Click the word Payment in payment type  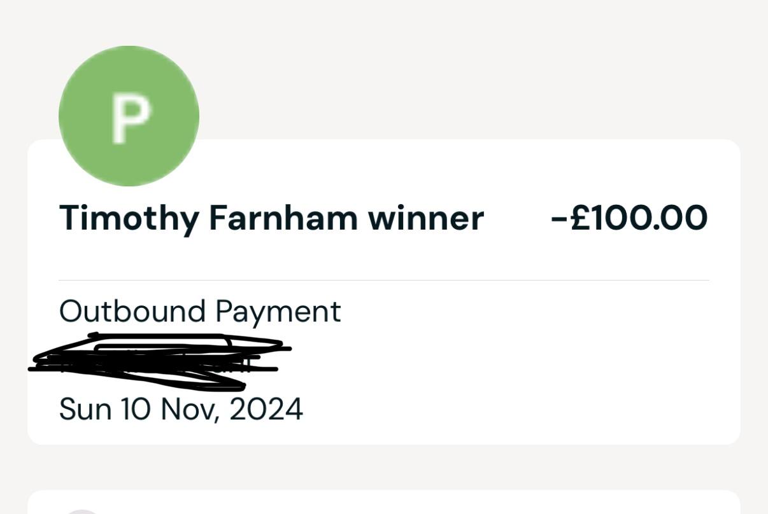pos(278,313)
